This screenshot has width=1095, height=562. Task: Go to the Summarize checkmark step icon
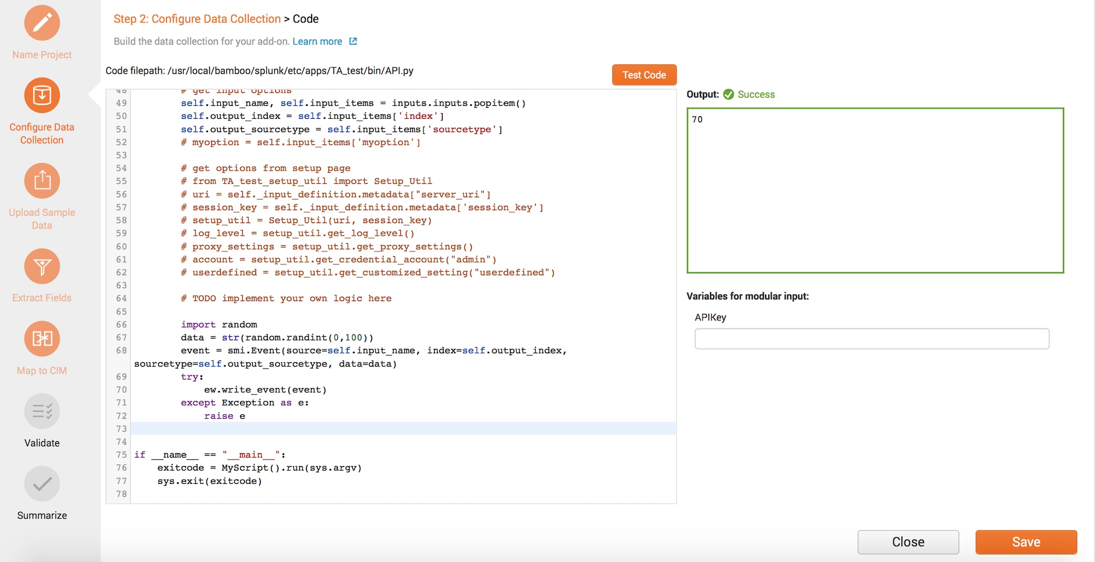(x=42, y=484)
